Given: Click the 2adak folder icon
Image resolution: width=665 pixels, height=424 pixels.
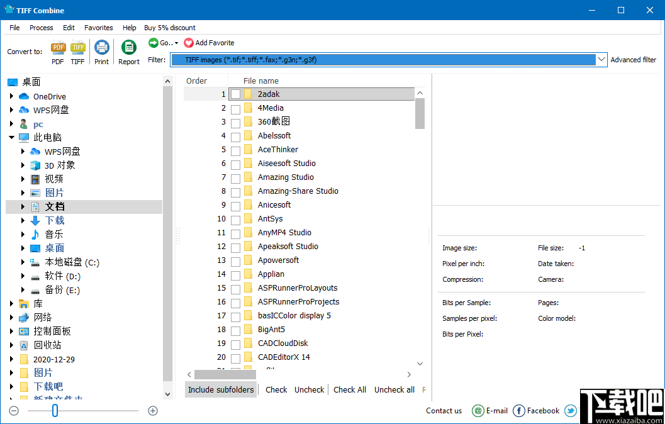Looking at the screenshot, I should tap(249, 94).
